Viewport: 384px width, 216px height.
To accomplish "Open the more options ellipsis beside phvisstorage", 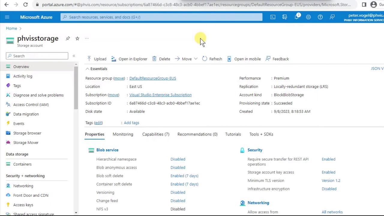I will (87, 38).
